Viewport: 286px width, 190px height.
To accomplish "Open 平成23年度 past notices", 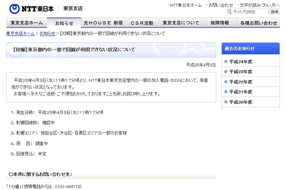I will (240, 72).
